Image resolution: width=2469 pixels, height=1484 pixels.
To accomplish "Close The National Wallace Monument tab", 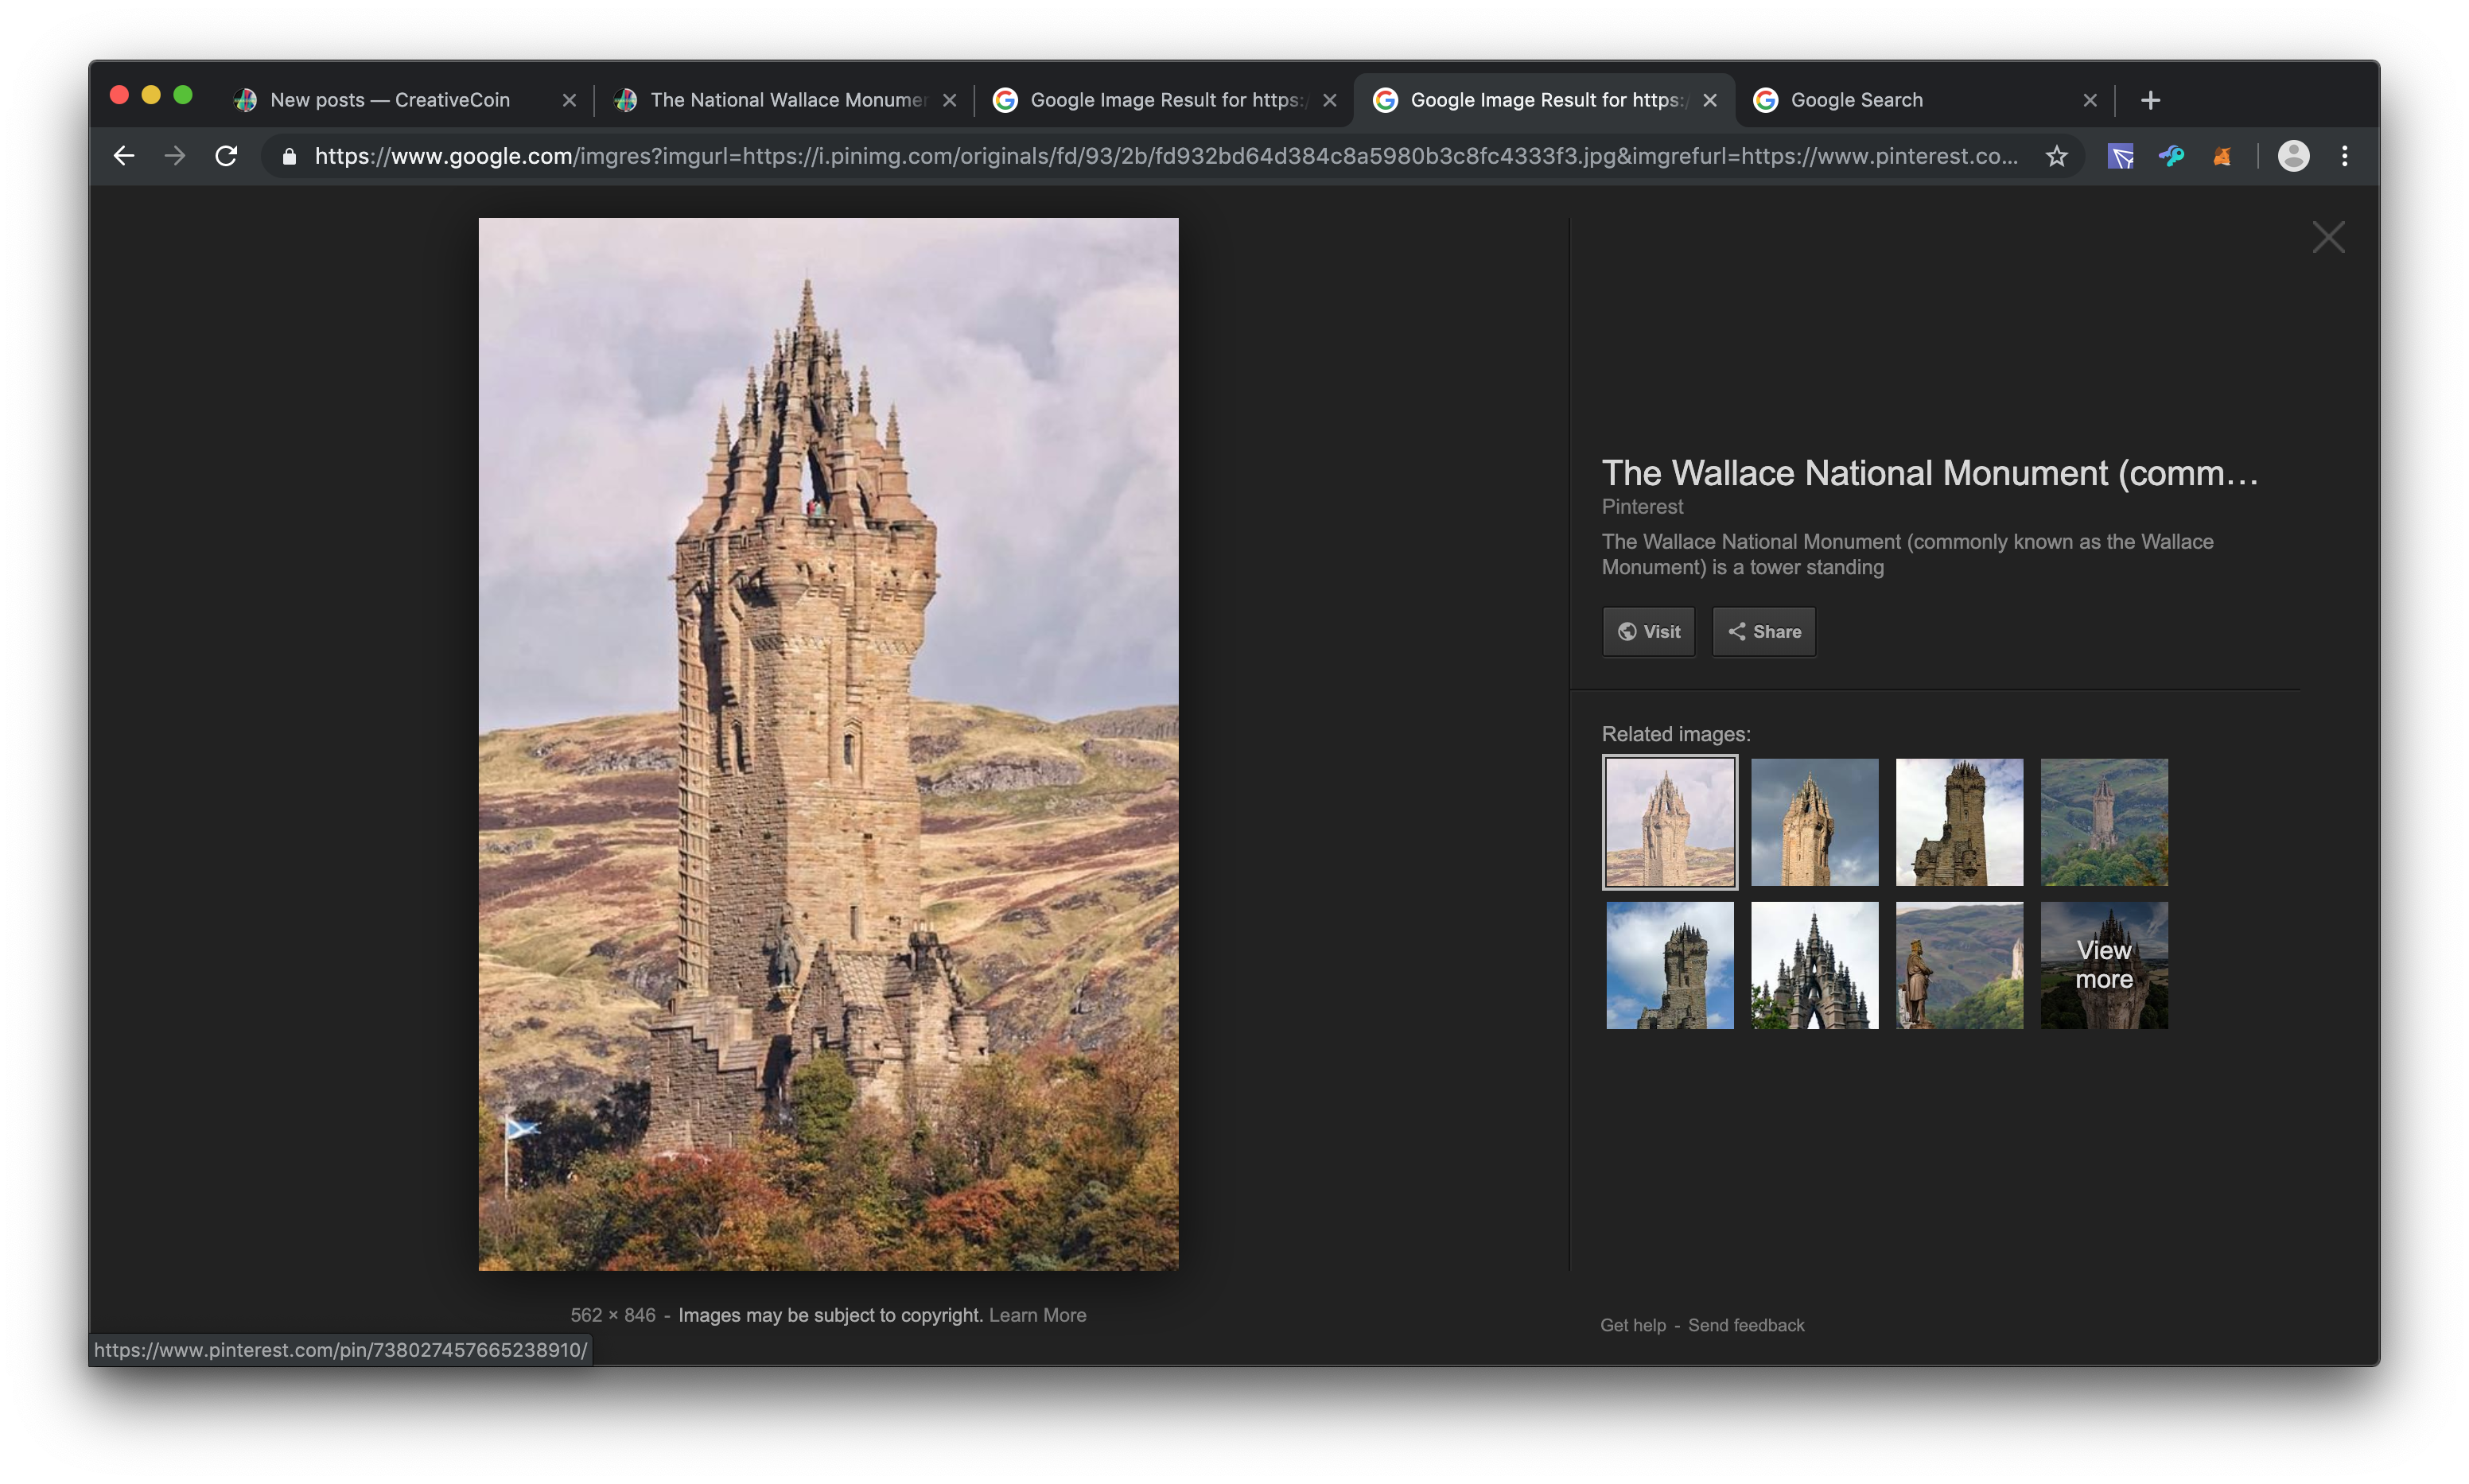I will click(949, 100).
